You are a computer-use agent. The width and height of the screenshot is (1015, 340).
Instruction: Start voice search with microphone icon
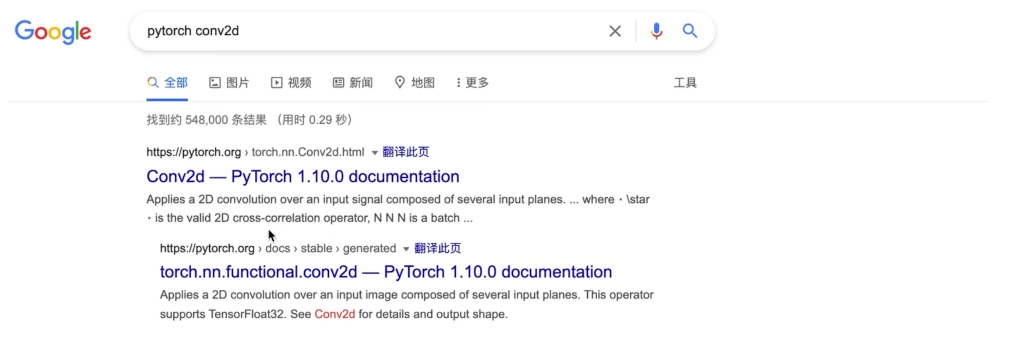pyautogui.click(x=657, y=31)
